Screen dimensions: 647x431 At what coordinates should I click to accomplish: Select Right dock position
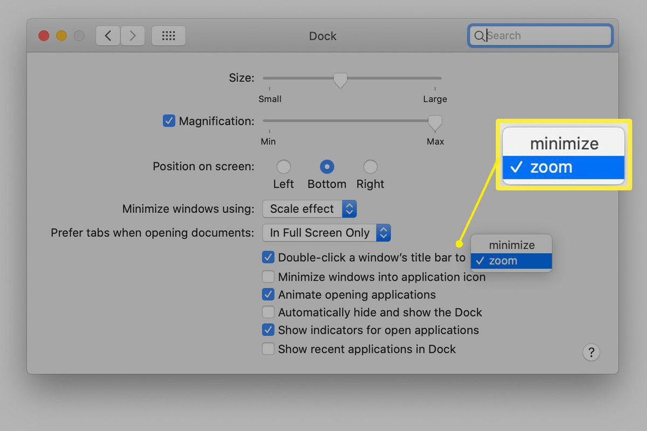click(x=370, y=166)
